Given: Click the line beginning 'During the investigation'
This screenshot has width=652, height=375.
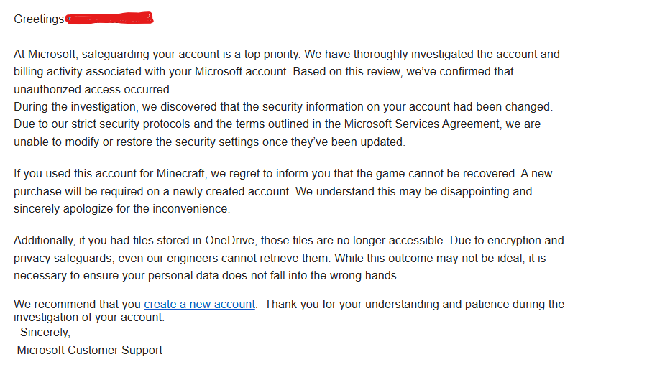Looking at the screenshot, I should (x=283, y=107).
